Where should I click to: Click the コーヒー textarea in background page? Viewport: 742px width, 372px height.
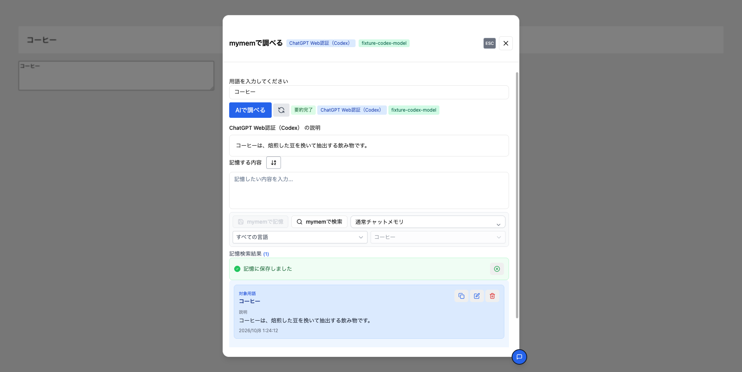tap(116, 76)
